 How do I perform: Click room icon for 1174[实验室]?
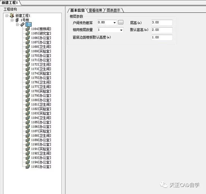28,73
